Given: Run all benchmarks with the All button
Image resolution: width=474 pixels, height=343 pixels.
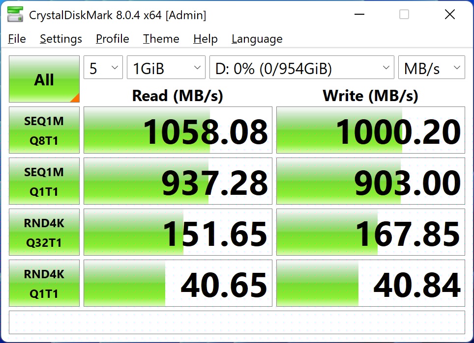Looking at the screenshot, I should click(x=44, y=79).
